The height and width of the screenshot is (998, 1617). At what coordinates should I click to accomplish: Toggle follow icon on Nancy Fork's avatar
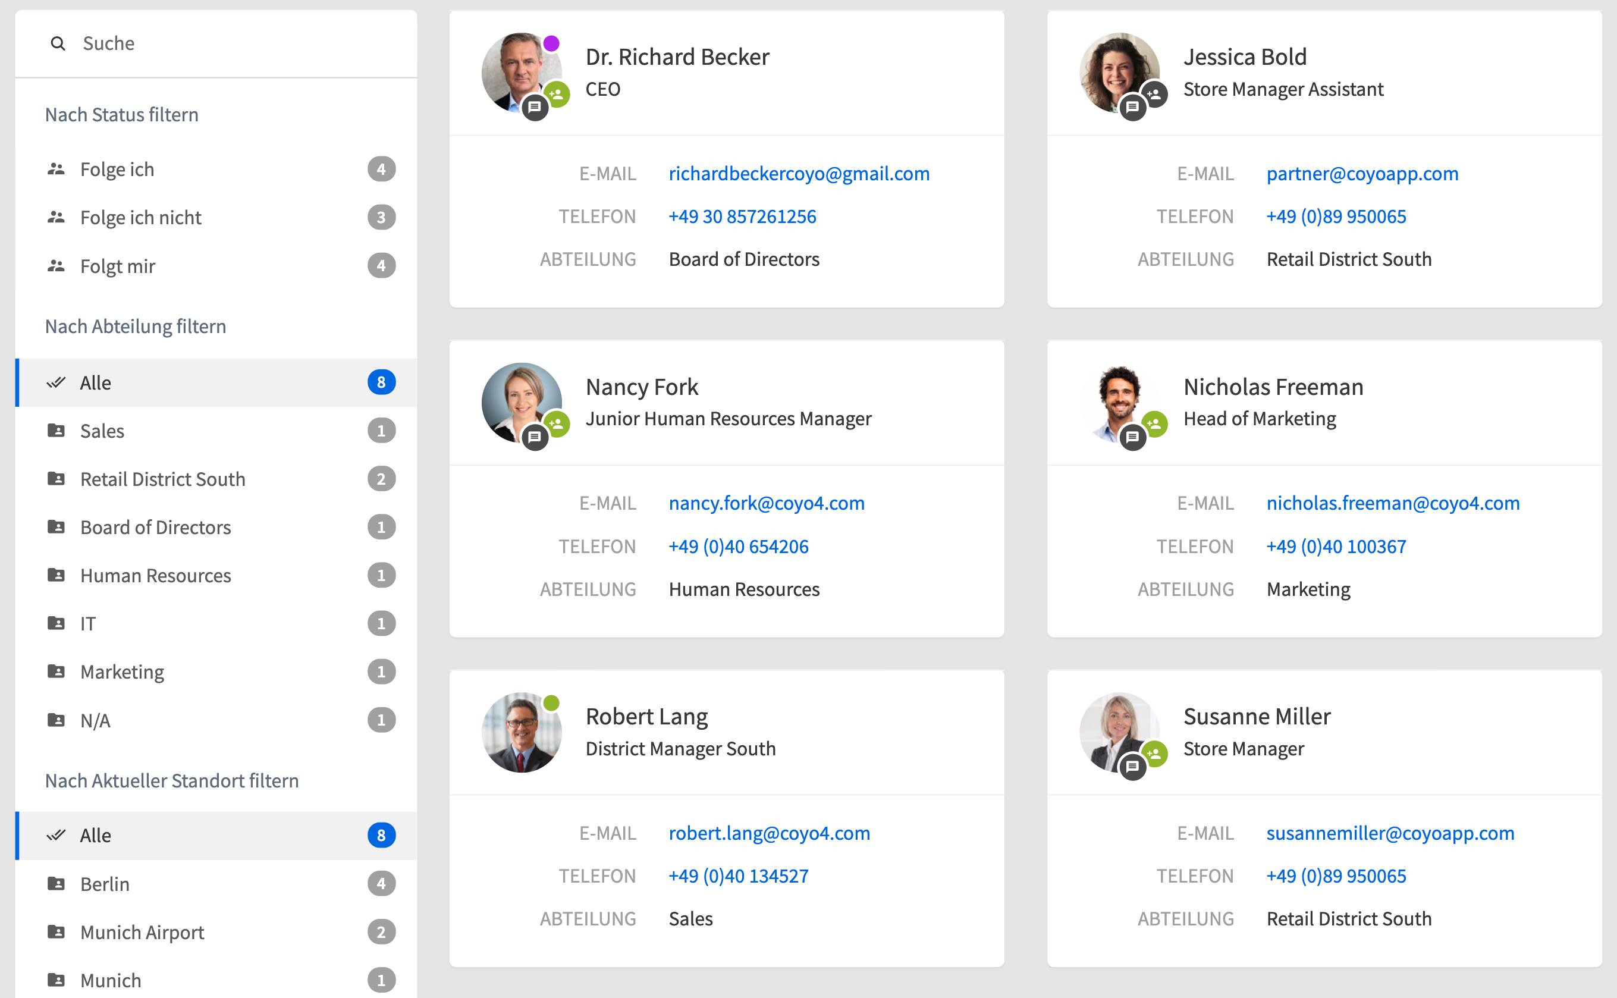point(557,423)
